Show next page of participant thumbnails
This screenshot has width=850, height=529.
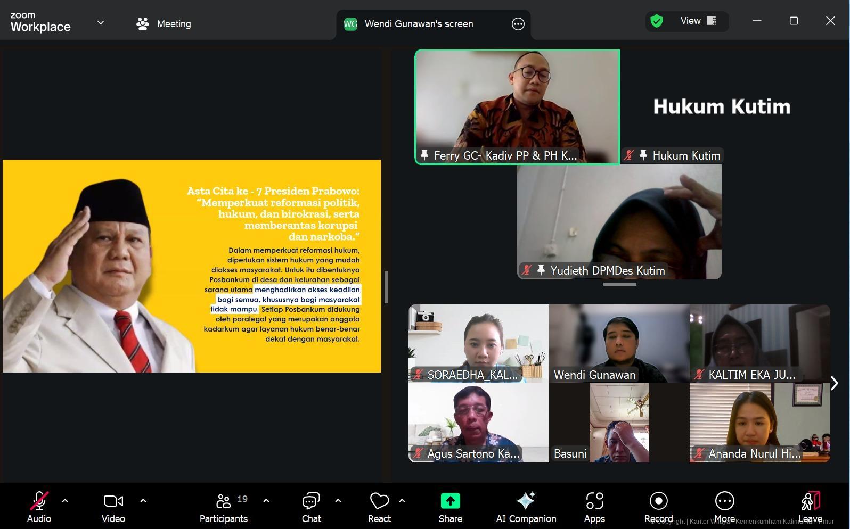[835, 383]
